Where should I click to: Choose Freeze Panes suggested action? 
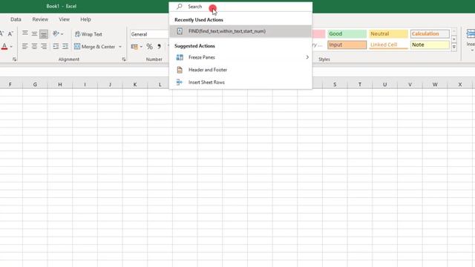[x=240, y=57]
